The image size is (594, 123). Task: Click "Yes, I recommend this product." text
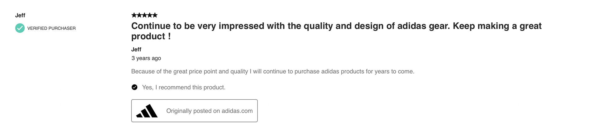tap(183, 87)
